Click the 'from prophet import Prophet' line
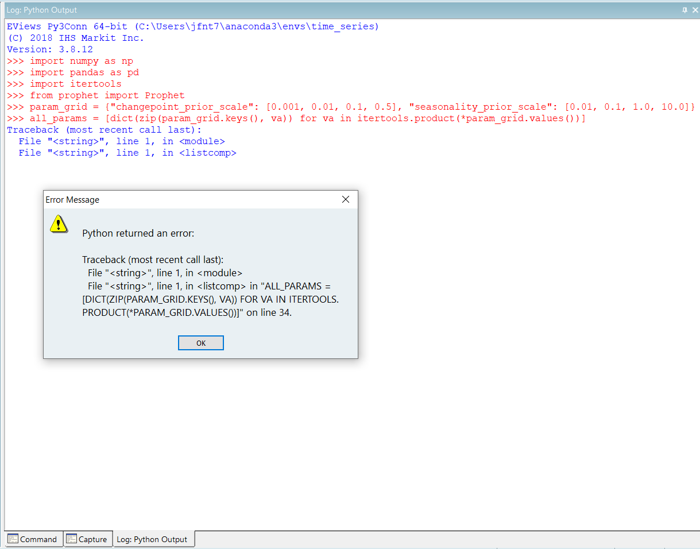Screen dimensions: 700x549 (107, 95)
